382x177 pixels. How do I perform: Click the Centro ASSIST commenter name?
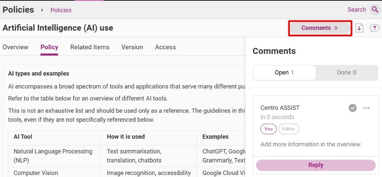click(280, 108)
